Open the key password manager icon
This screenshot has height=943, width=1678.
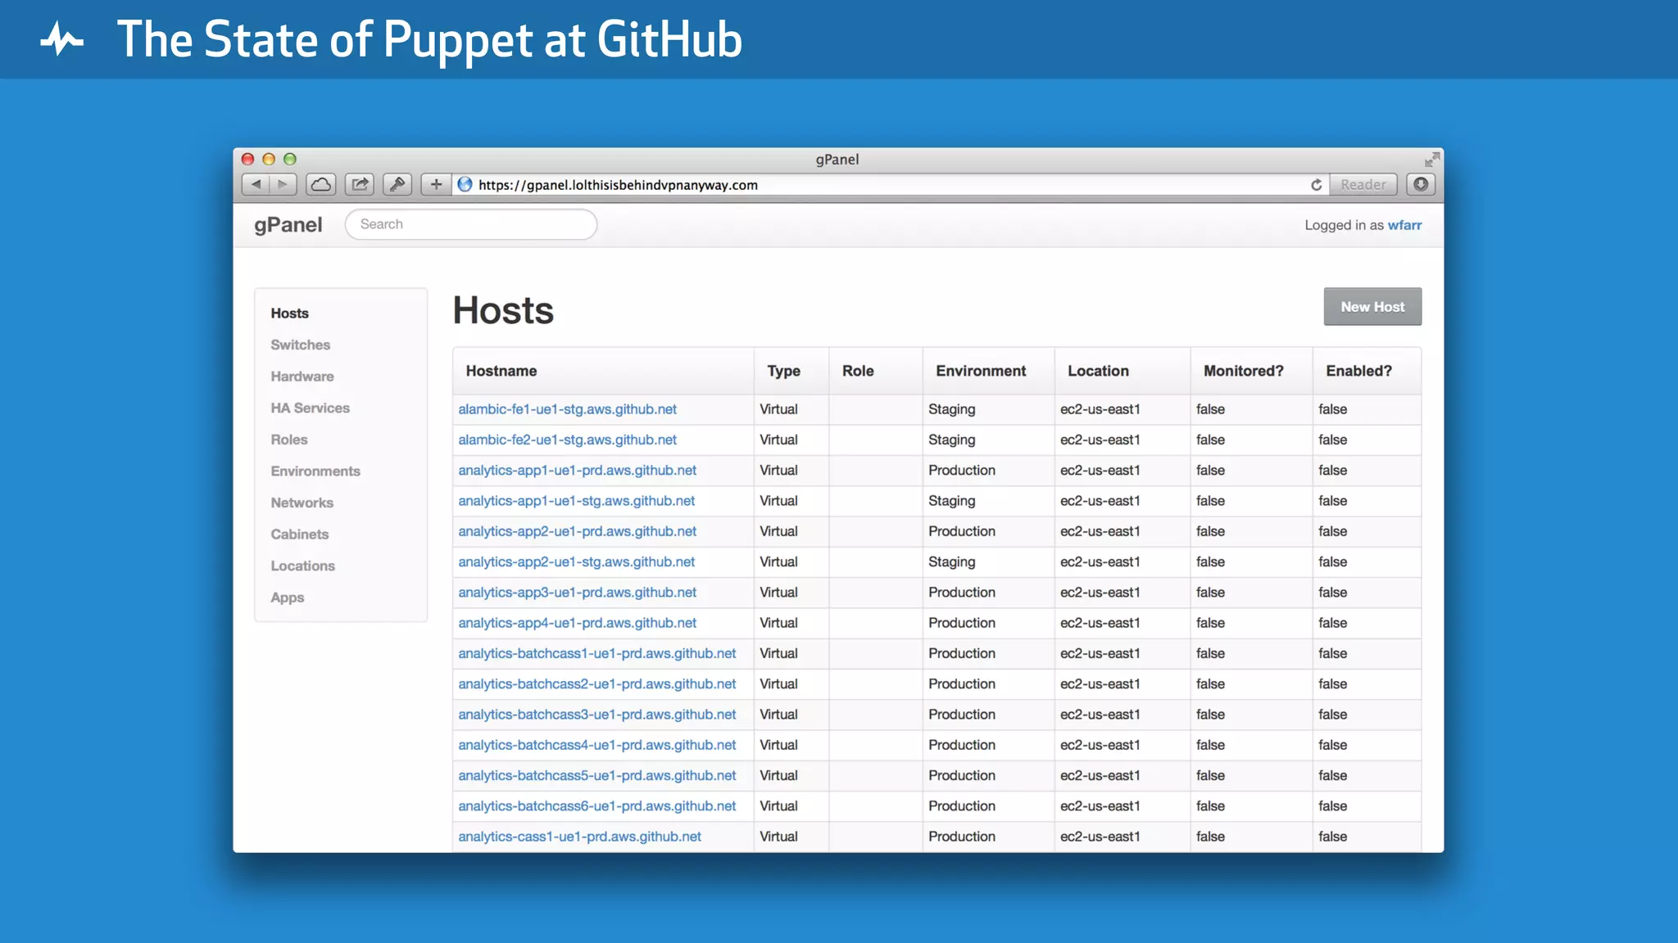397,185
